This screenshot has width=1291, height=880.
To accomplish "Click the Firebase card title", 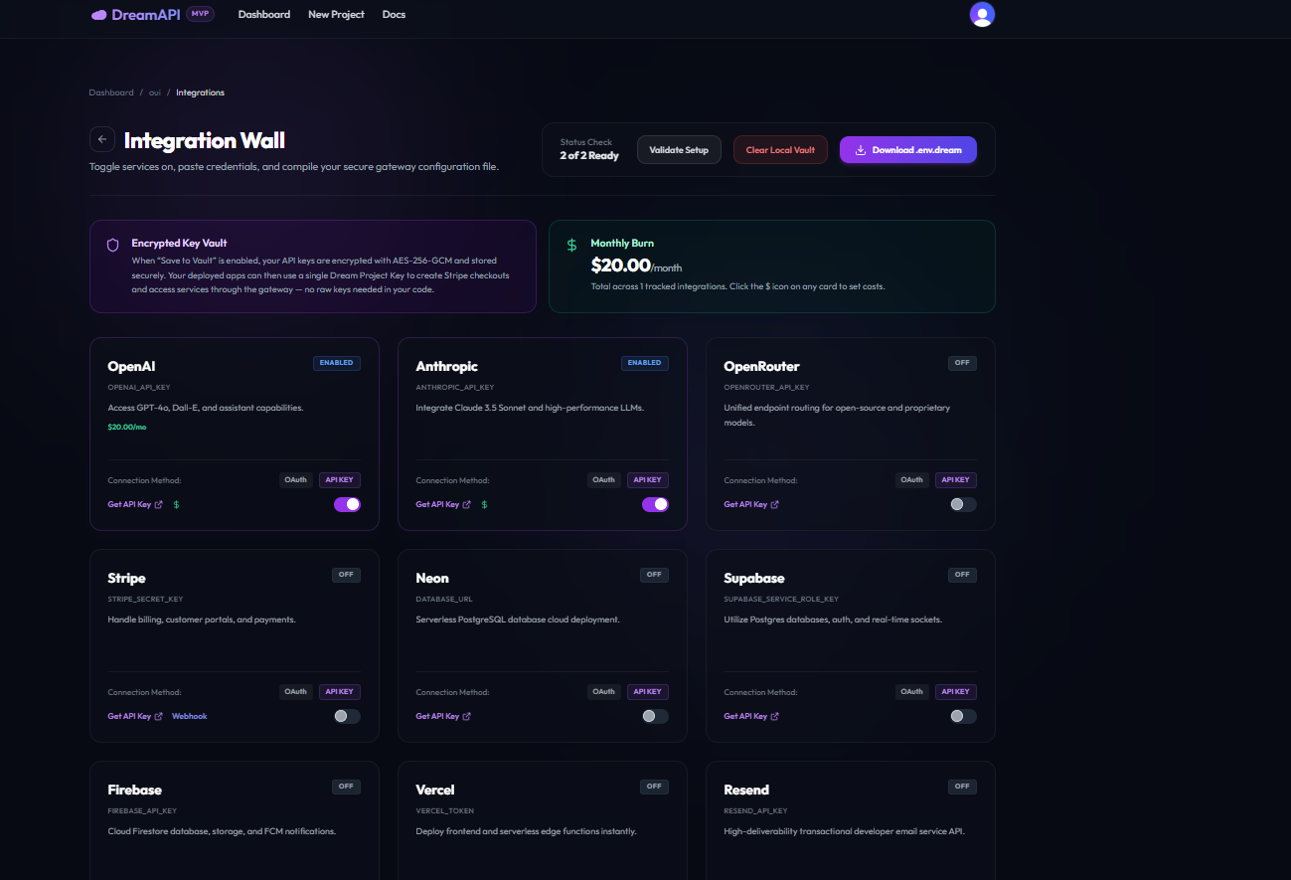I will (x=134, y=791).
